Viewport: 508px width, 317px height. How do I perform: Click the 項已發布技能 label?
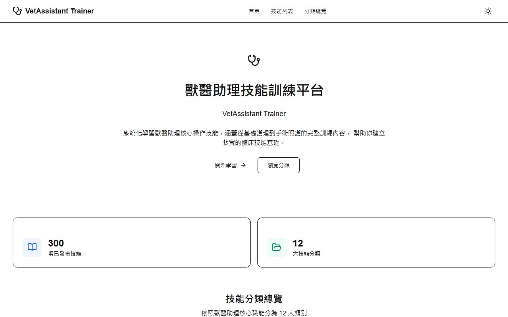[65, 254]
